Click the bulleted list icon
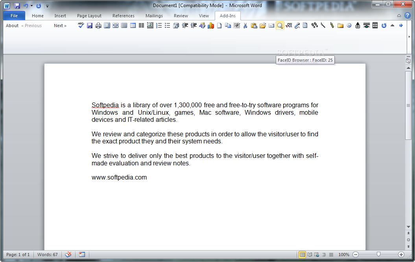Screen dimensions: 415x262 click(167, 26)
